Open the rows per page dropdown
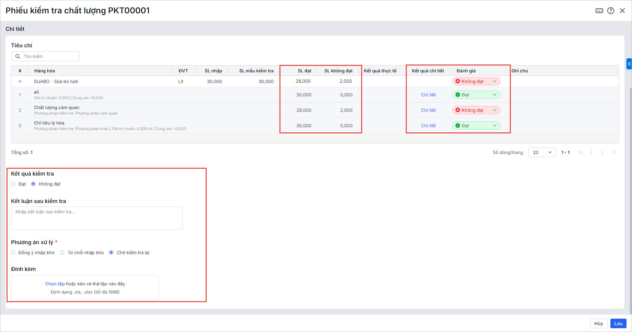The height and width of the screenshot is (332, 632). coord(541,152)
